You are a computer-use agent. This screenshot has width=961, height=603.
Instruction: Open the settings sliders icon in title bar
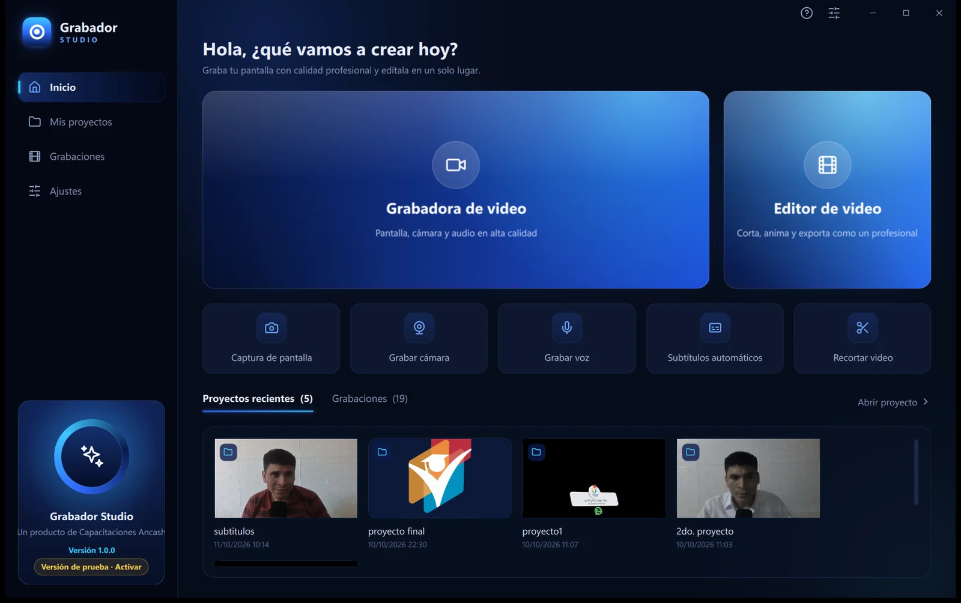click(834, 13)
